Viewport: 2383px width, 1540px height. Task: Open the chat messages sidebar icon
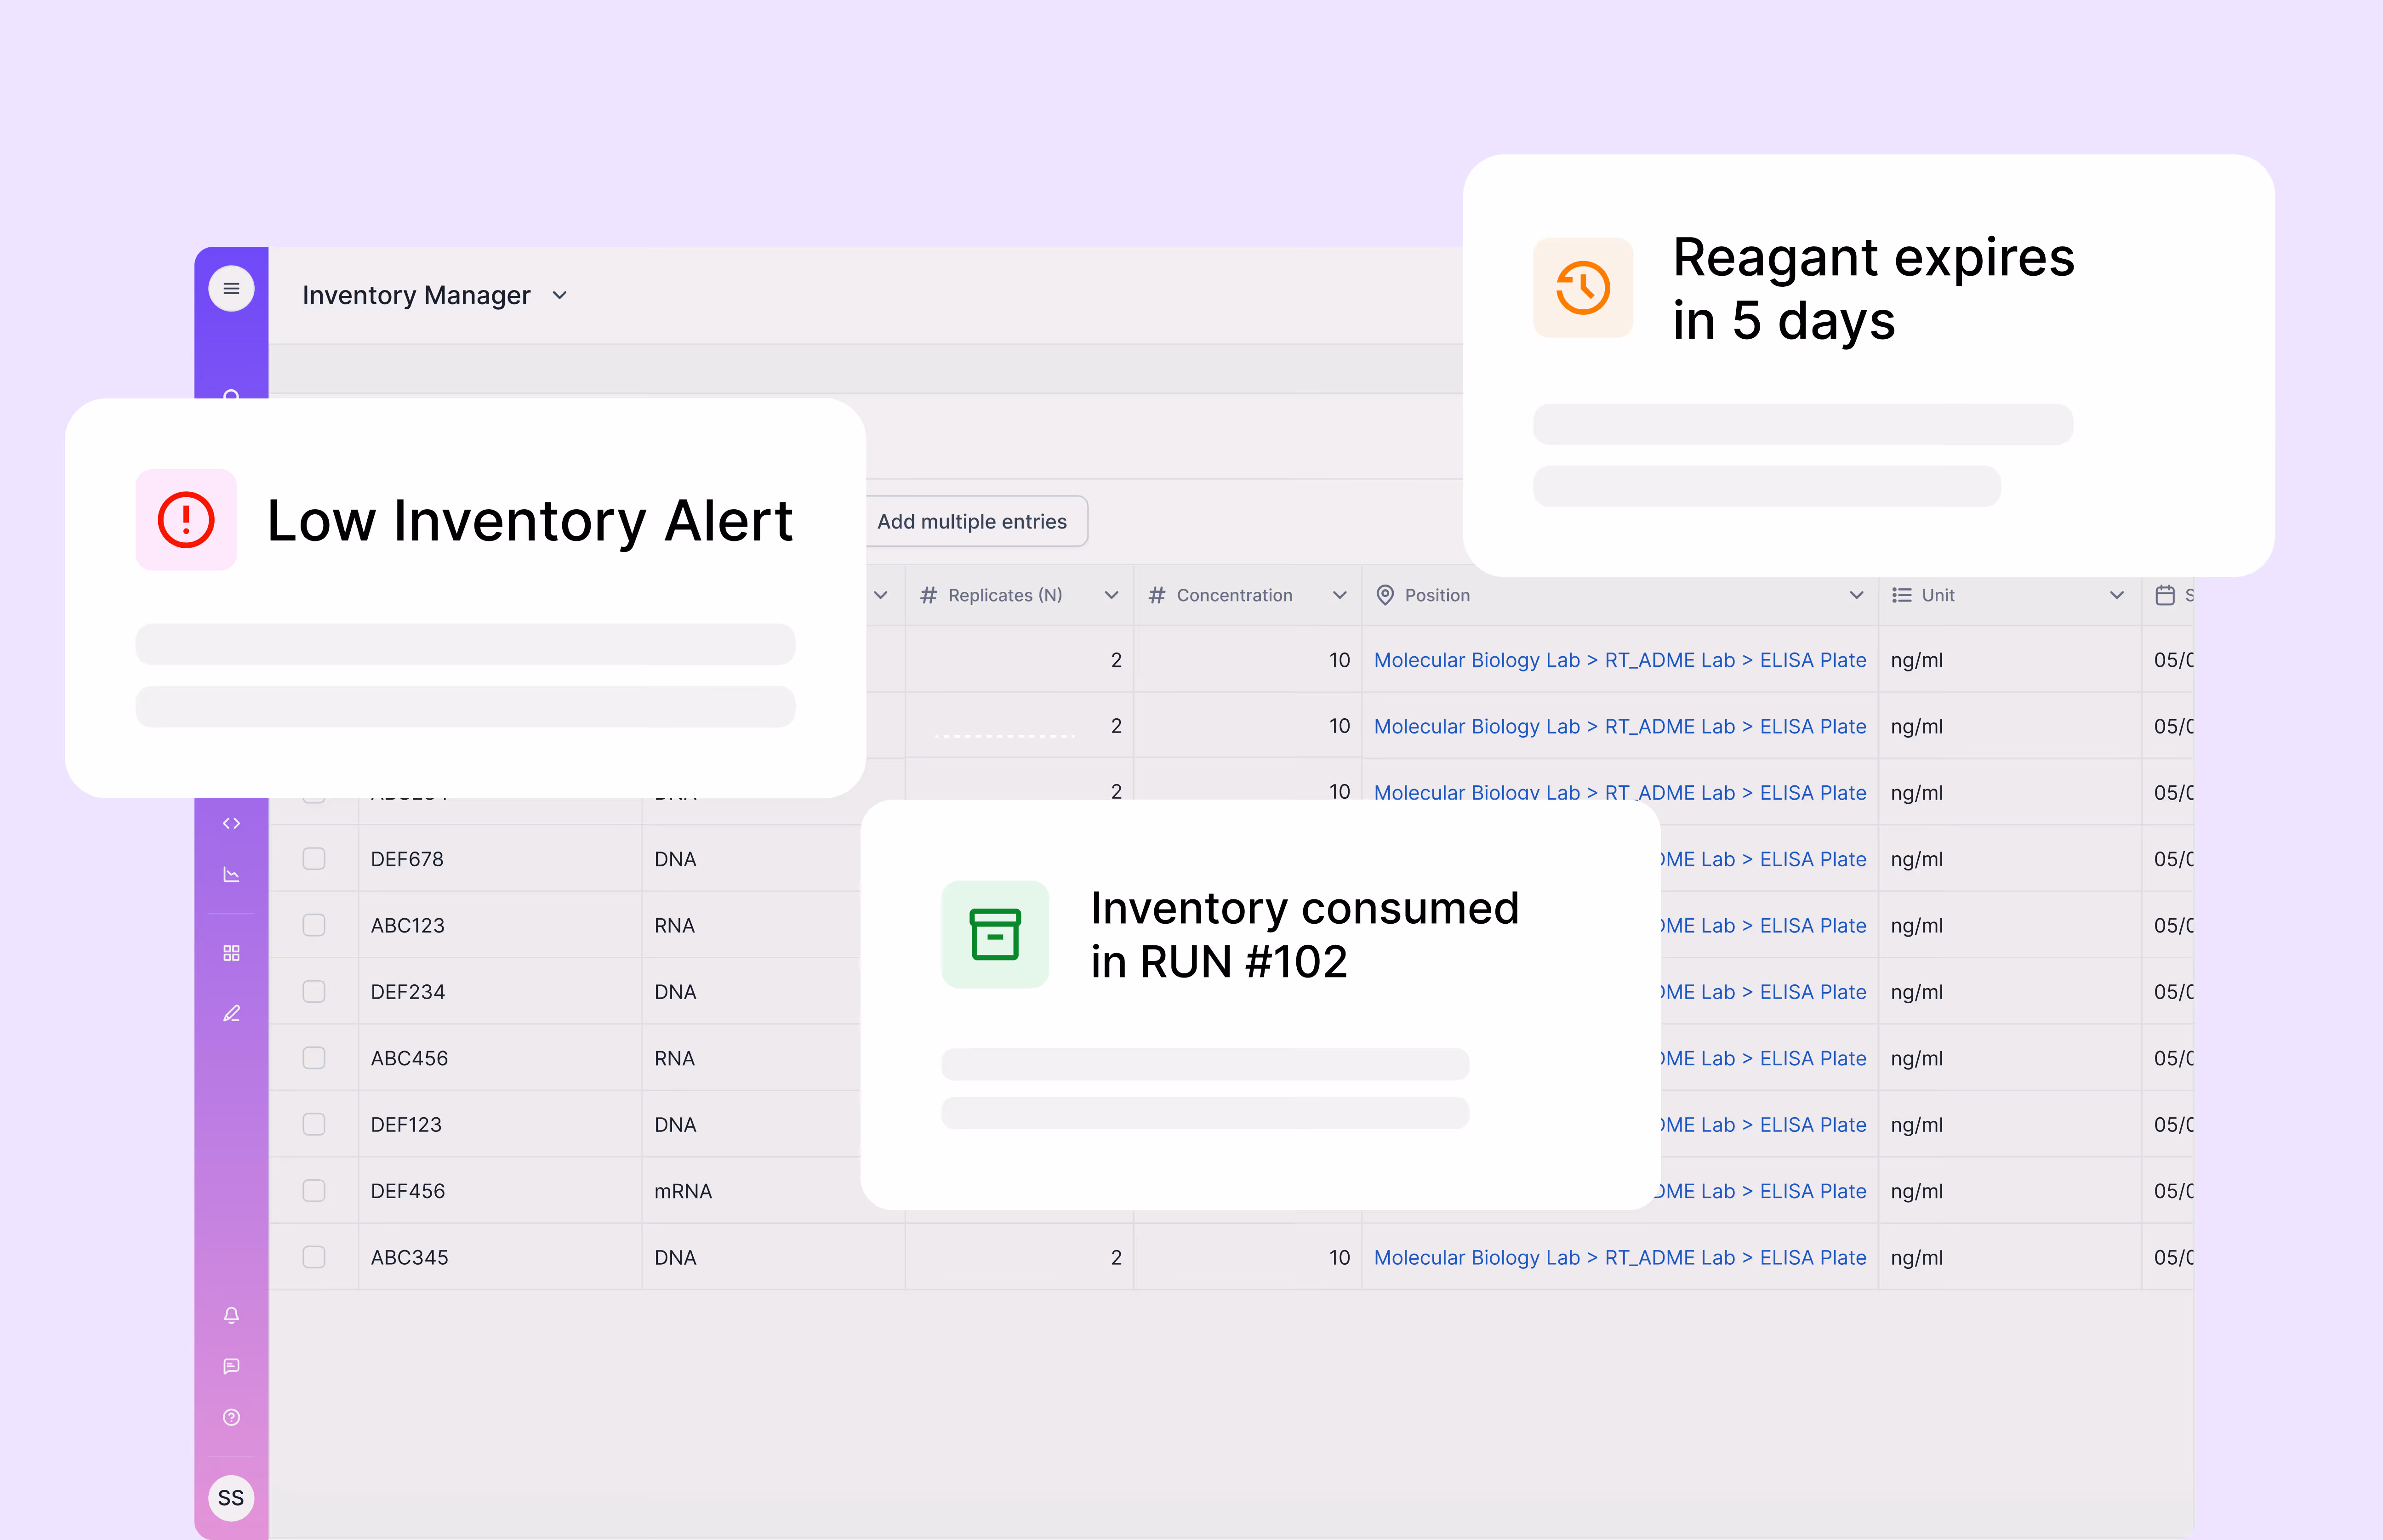pyautogui.click(x=231, y=1366)
